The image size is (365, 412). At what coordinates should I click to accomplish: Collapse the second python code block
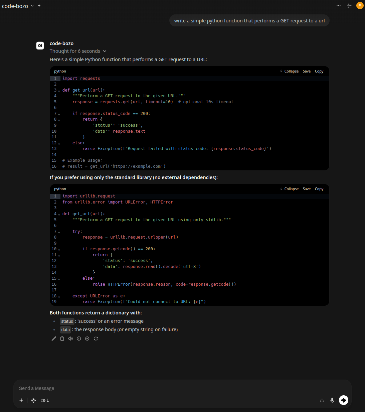[289, 189]
